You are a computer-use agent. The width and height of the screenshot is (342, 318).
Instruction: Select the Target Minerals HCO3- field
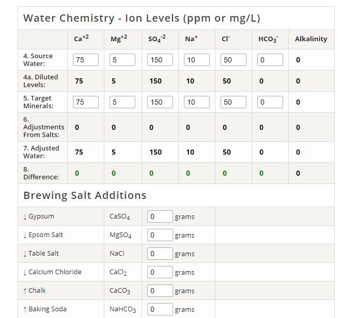[270, 102]
